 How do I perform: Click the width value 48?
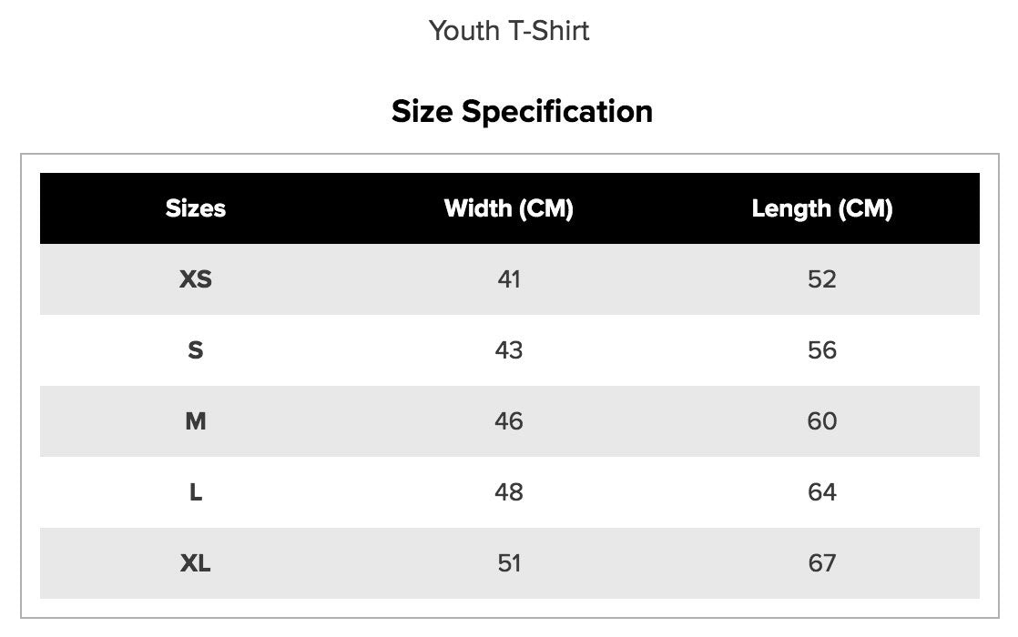pos(509,492)
